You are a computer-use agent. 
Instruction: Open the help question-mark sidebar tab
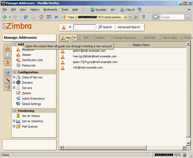pyautogui.click(x=7, y=72)
